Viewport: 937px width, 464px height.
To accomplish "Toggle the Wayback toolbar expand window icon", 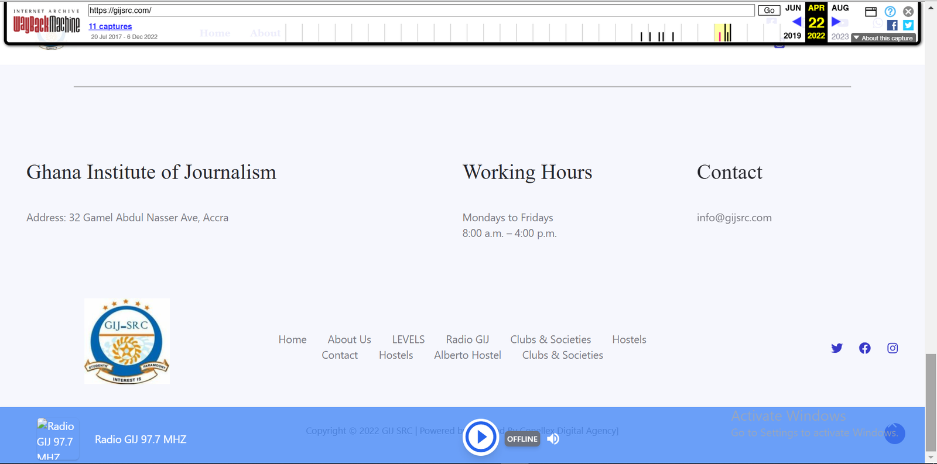I will coord(871,12).
